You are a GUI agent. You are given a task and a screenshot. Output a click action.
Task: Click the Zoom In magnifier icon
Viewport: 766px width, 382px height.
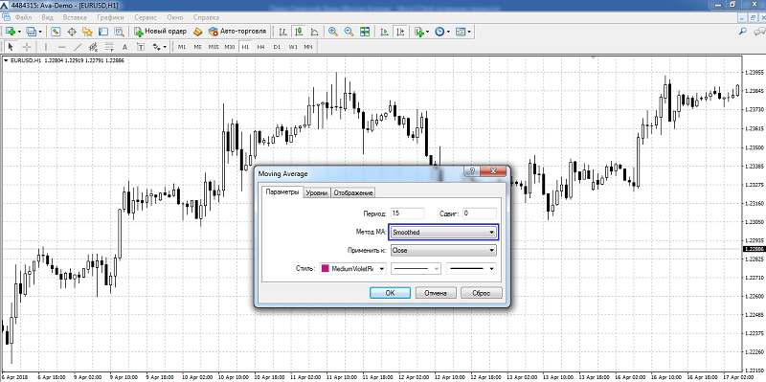pyautogui.click(x=332, y=32)
